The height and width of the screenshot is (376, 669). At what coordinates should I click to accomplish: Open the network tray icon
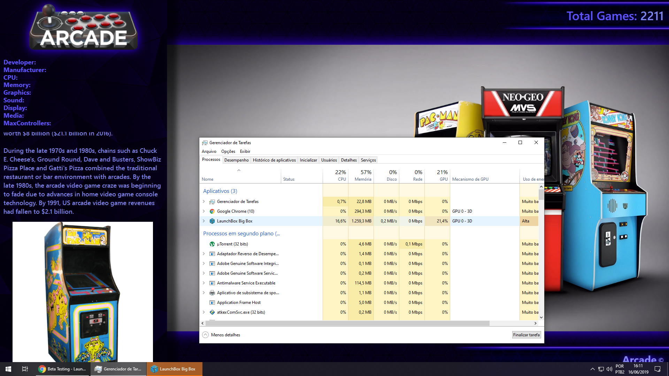click(601, 369)
